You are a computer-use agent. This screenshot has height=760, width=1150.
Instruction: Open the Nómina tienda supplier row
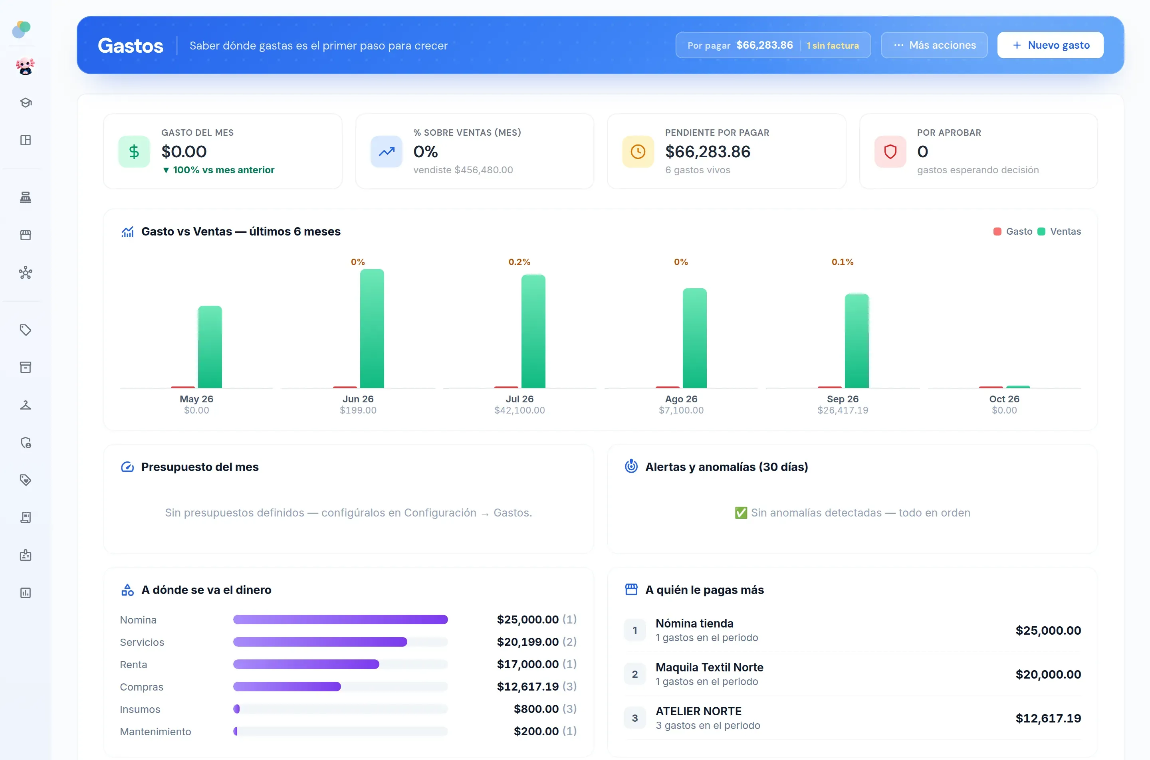click(853, 630)
